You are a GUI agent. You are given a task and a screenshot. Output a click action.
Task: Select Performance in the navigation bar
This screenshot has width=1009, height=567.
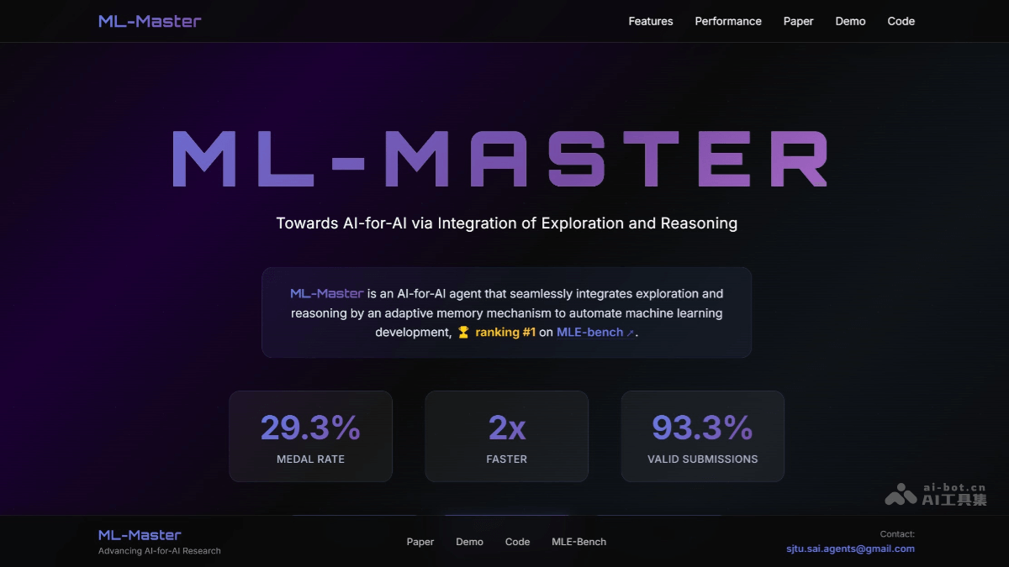(x=728, y=21)
